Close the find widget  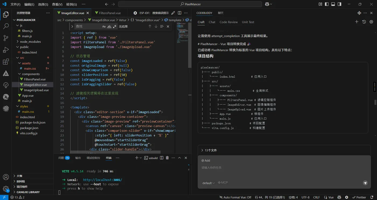(x=168, y=26)
